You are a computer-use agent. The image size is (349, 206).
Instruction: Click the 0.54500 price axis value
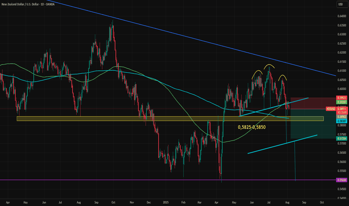coord(342,189)
